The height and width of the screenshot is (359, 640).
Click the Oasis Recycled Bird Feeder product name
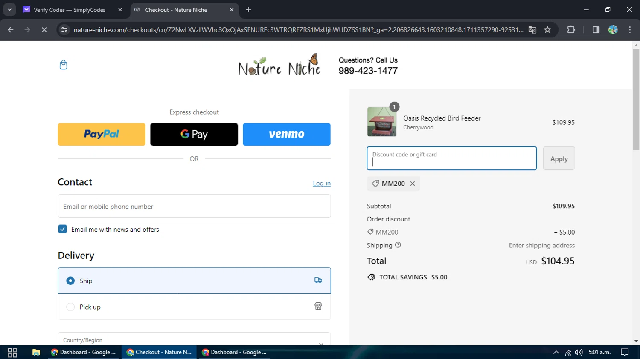(x=442, y=118)
